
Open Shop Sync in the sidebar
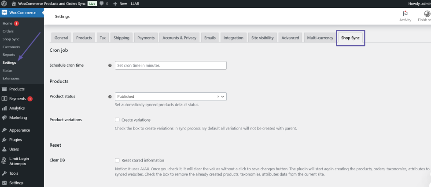(11, 39)
